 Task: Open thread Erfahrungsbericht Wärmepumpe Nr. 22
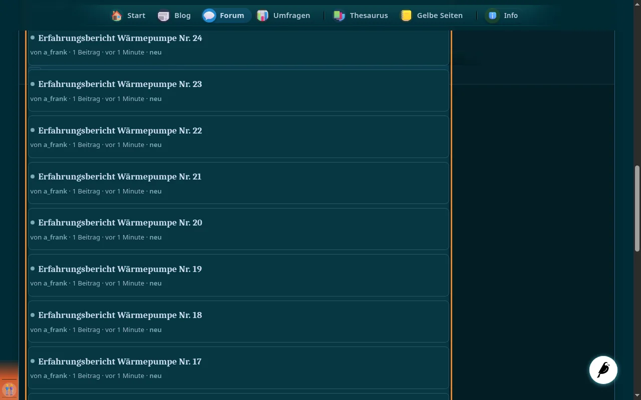120,130
